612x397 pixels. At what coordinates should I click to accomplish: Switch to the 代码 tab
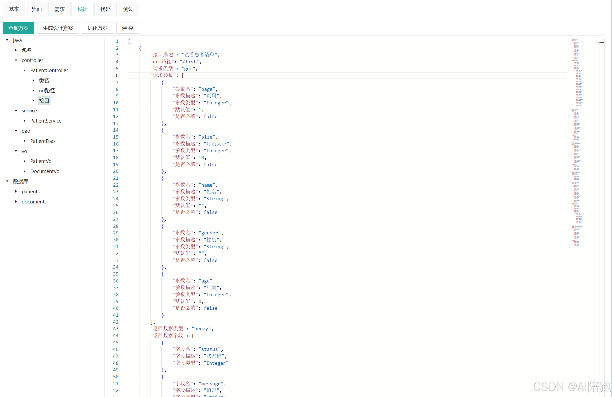point(105,9)
